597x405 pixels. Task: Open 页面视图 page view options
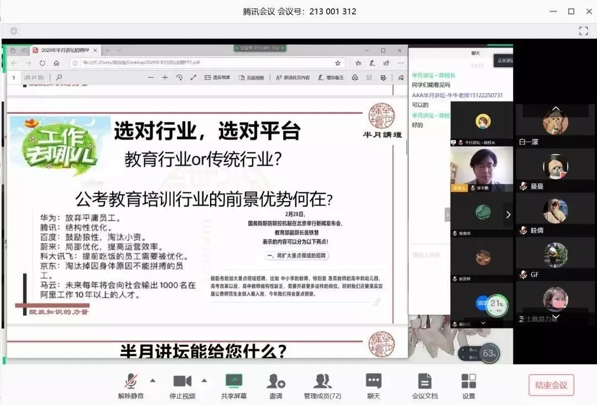pyautogui.click(x=251, y=77)
